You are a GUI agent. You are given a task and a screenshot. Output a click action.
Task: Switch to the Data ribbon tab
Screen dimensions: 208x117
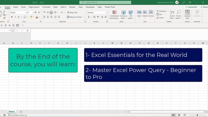pos(56,7)
